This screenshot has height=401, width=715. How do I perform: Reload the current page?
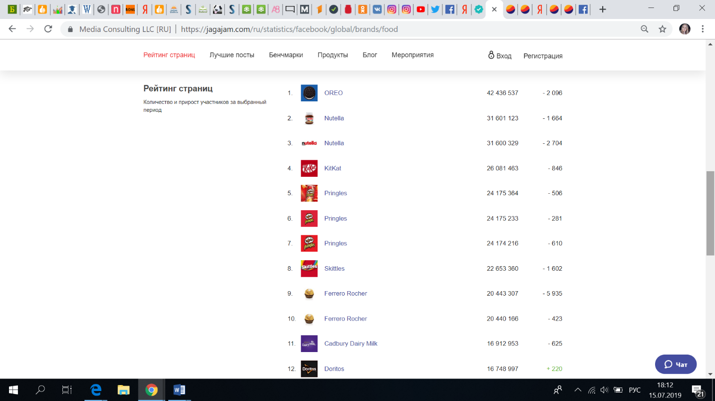point(48,29)
